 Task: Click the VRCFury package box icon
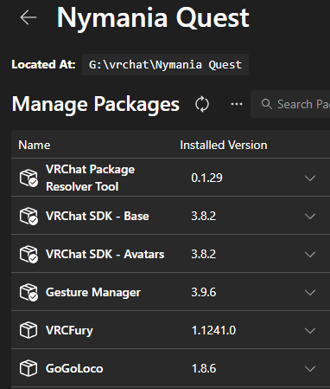click(x=29, y=330)
